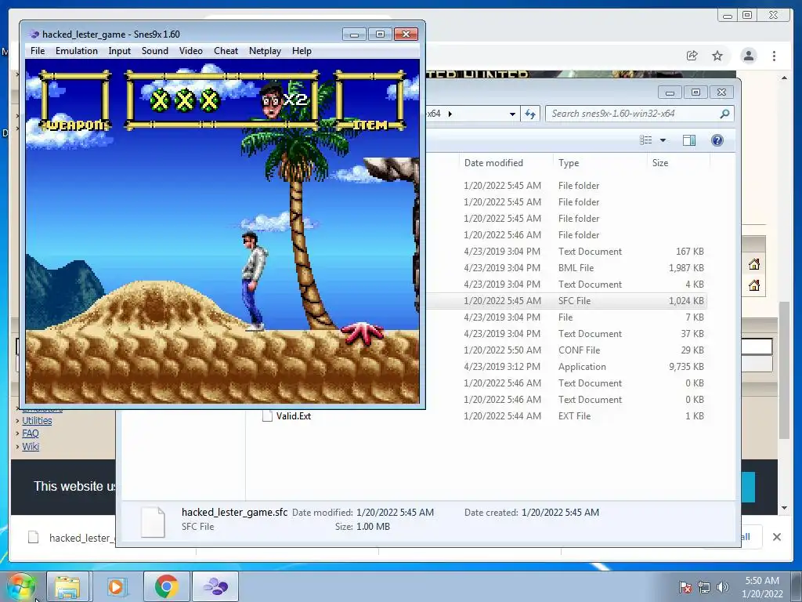
Task: Click the network tray icon
Action: pos(704,587)
